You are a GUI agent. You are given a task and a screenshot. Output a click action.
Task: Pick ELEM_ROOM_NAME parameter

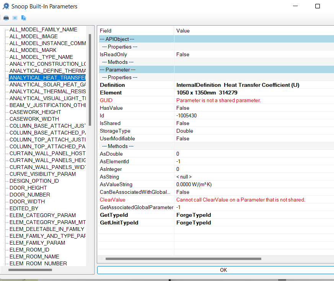click(34, 257)
